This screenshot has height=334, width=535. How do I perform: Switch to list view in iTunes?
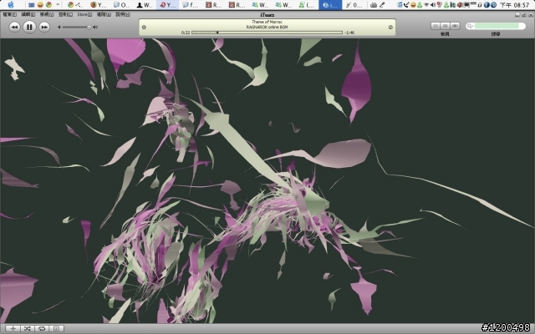point(436,26)
